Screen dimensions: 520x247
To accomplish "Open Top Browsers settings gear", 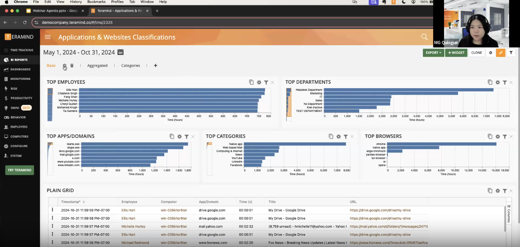I will pyautogui.click(x=497, y=136).
